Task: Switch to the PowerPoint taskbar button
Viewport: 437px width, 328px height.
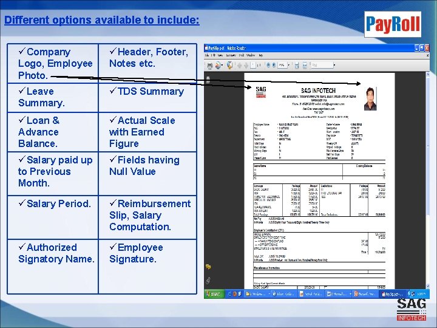Action: point(365,294)
